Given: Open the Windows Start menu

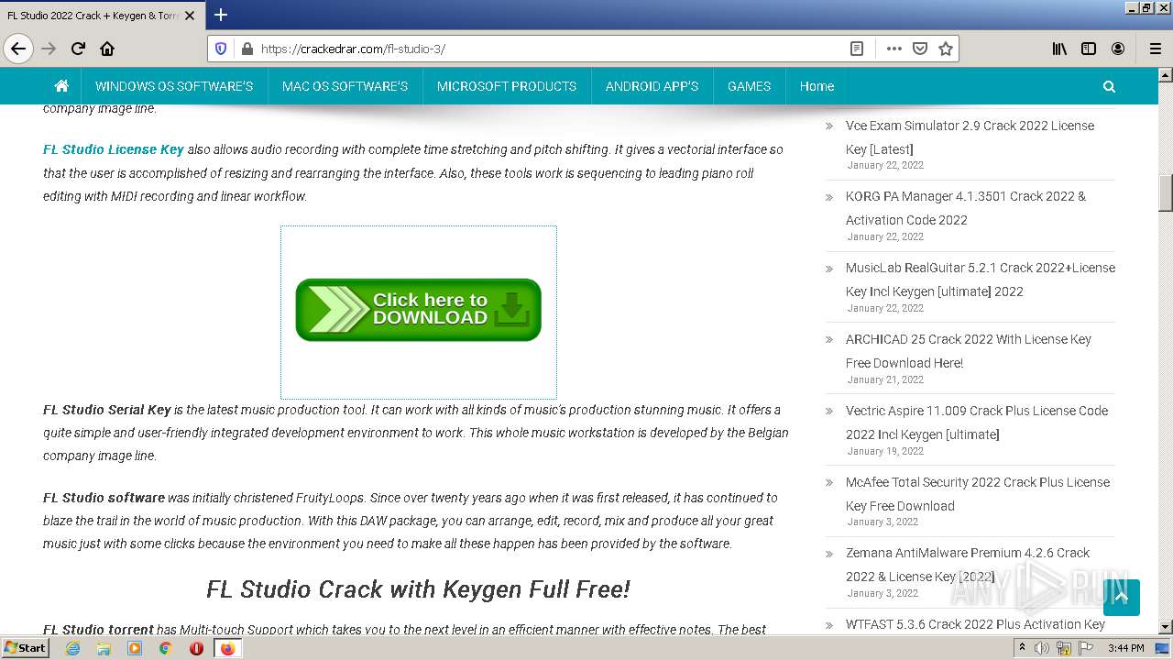Looking at the screenshot, I should pyautogui.click(x=26, y=648).
